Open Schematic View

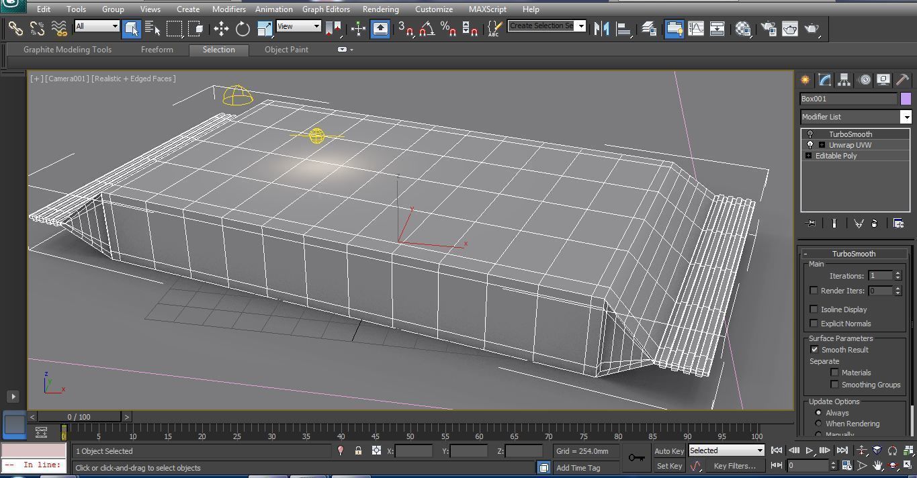717,28
